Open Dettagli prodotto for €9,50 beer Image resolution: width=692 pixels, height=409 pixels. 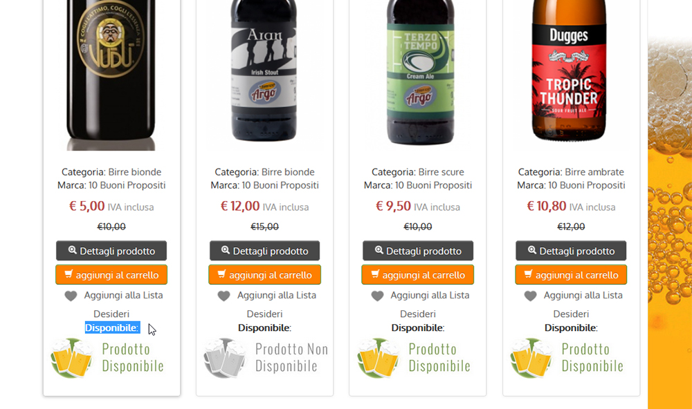click(418, 251)
